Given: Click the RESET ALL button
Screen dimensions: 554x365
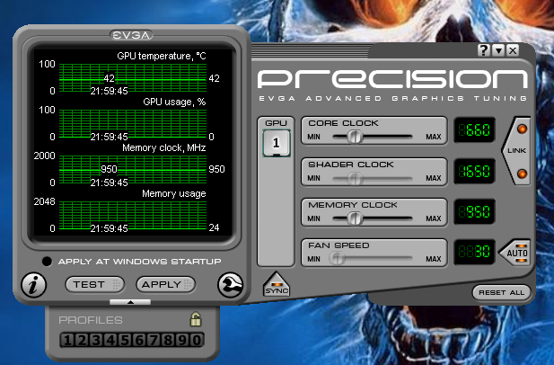Looking at the screenshot, I should (501, 292).
